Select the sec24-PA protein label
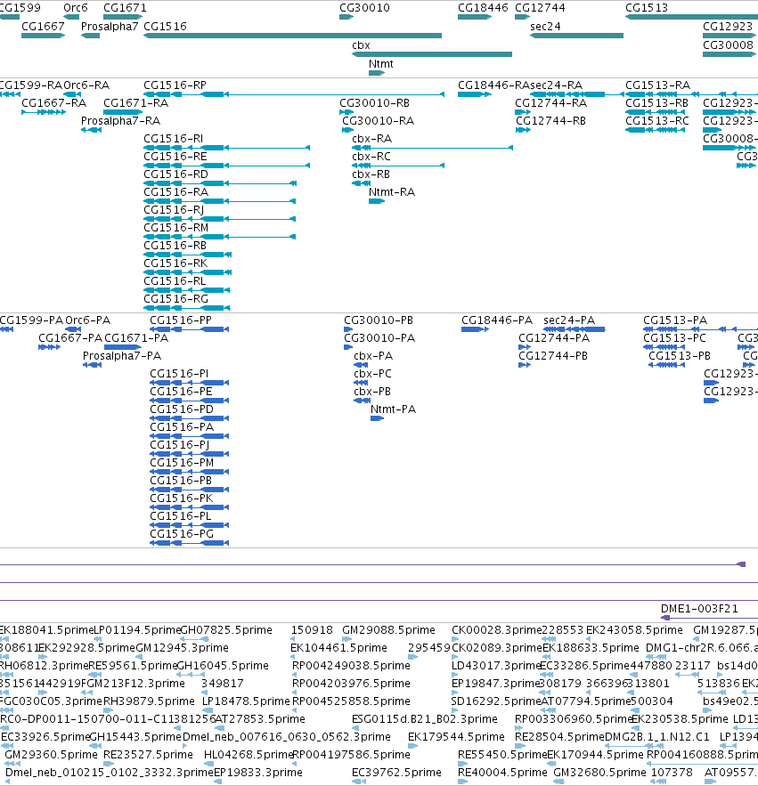This screenshot has width=758, height=786. [569, 320]
